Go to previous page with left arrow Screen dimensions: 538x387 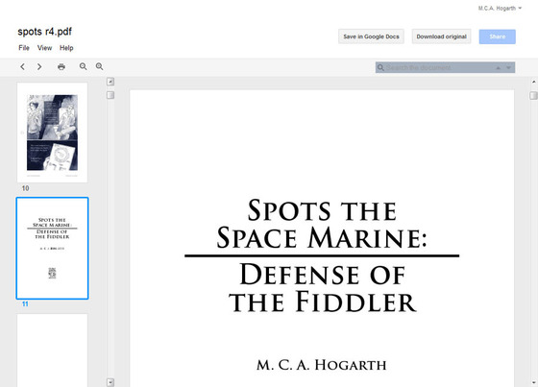click(x=23, y=66)
